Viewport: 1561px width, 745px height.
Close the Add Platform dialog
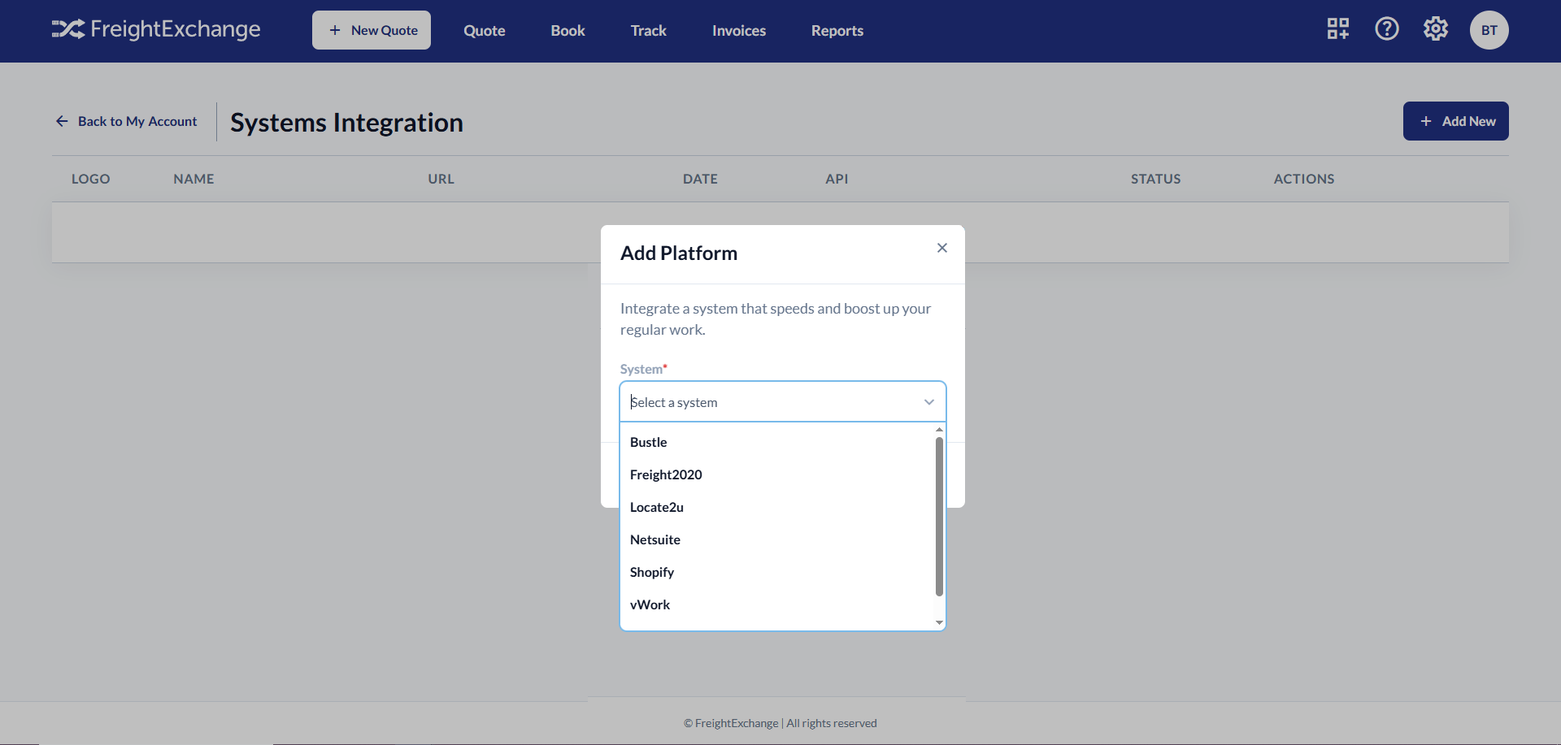tap(942, 248)
